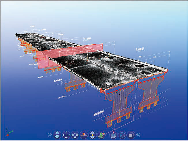Switch to wireframe cube display mode

tap(122, 135)
